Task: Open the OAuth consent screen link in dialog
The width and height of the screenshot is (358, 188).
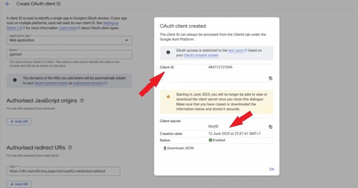Action: click(x=201, y=55)
